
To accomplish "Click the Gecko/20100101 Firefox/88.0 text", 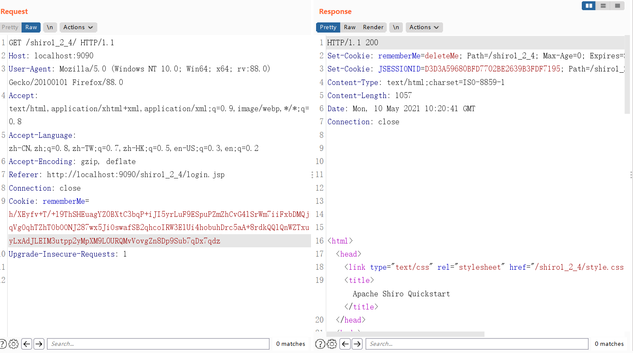I will point(66,82).
